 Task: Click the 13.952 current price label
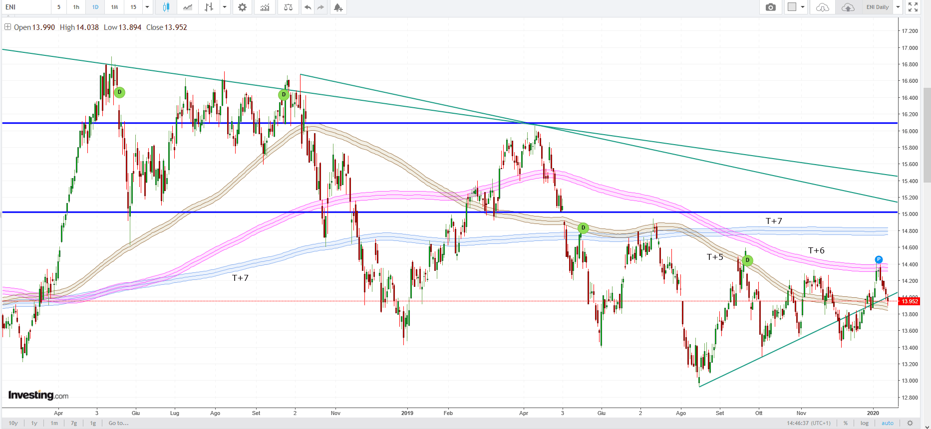coord(910,301)
